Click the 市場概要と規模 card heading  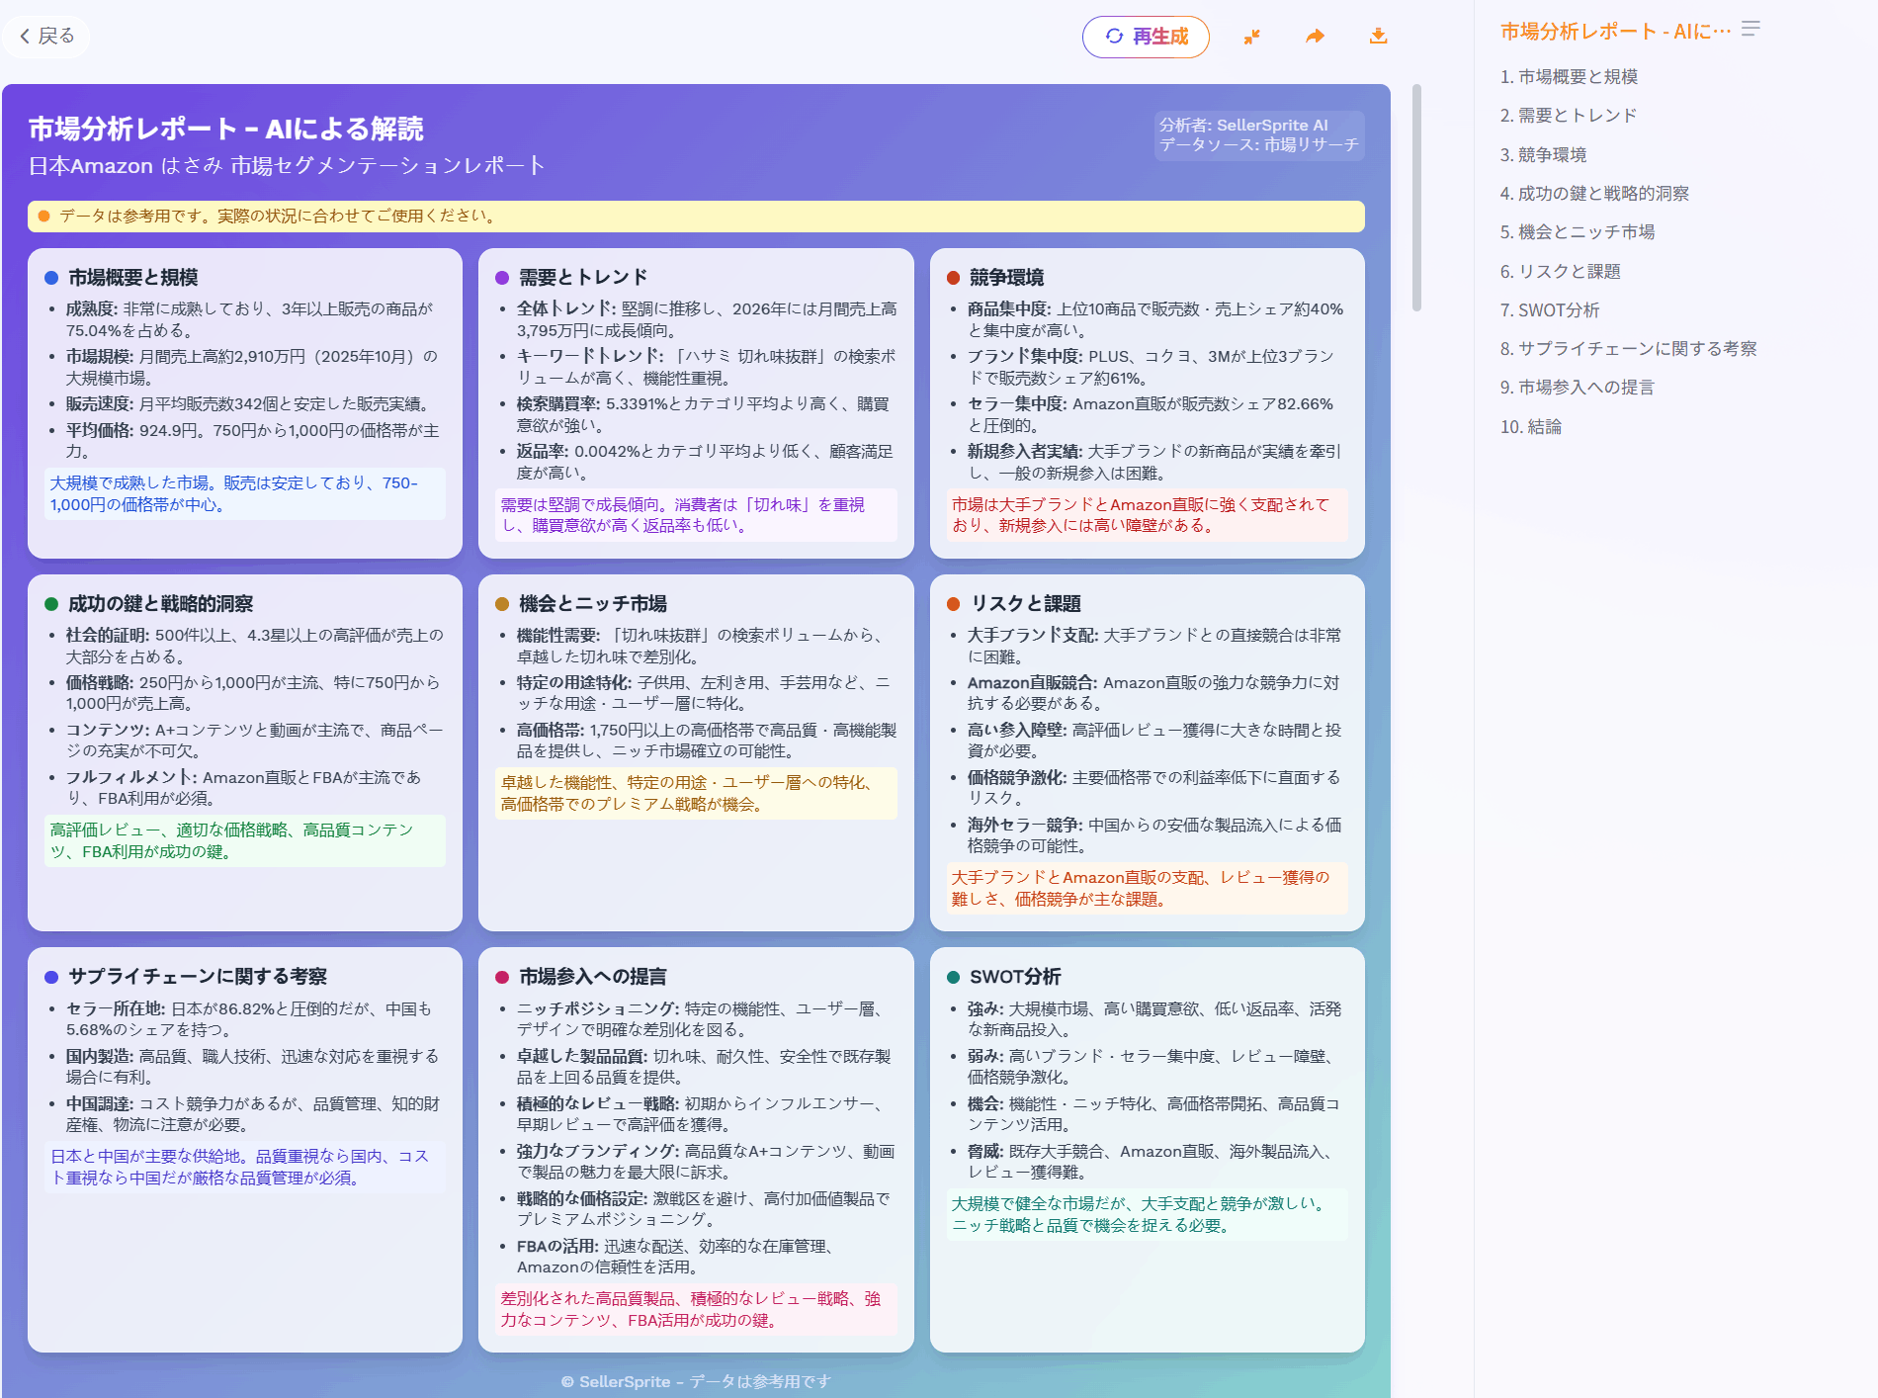point(133,278)
